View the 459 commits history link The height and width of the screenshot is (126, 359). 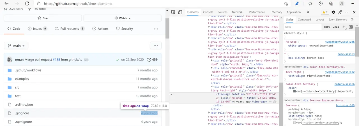coord(152,60)
